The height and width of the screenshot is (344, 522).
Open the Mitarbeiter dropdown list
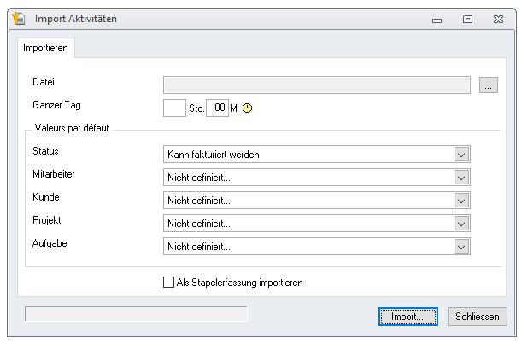pos(461,178)
